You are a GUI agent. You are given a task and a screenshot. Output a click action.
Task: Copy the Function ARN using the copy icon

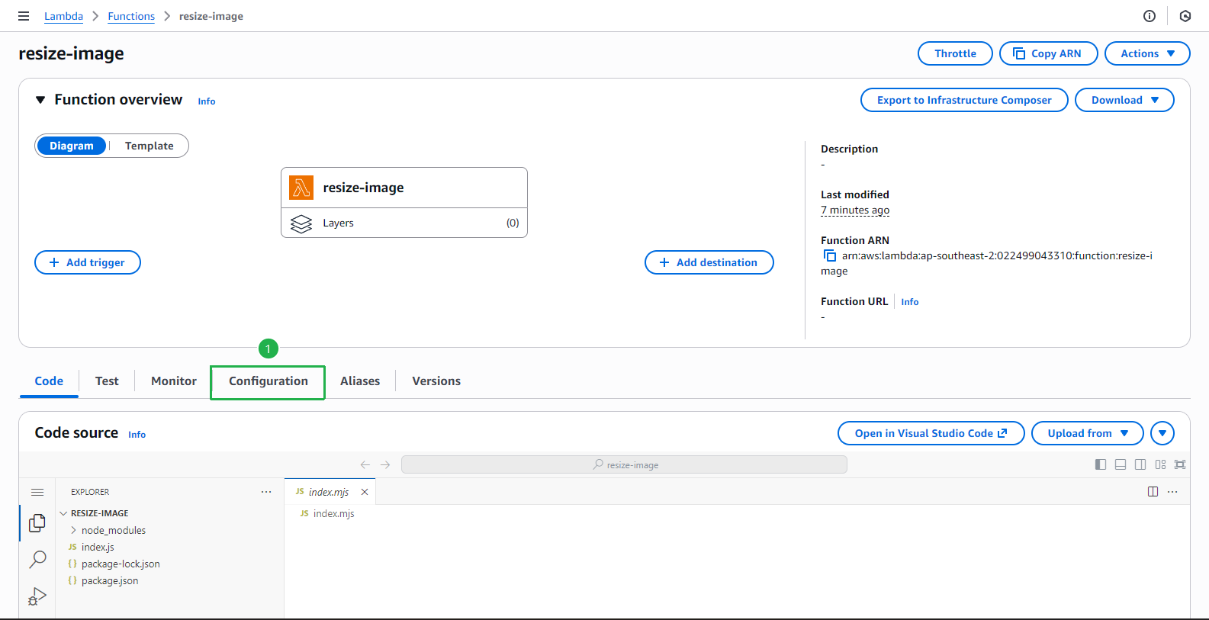tap(829, 256)
